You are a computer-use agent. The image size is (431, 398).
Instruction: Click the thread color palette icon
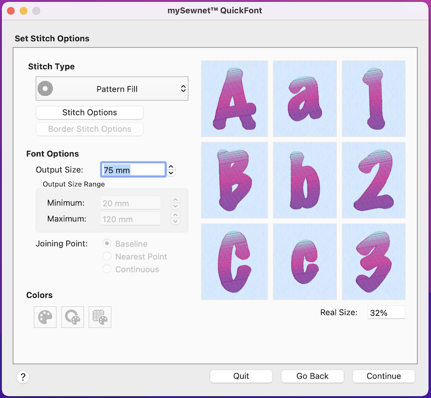pyautogui.click(x=45, y=317)
